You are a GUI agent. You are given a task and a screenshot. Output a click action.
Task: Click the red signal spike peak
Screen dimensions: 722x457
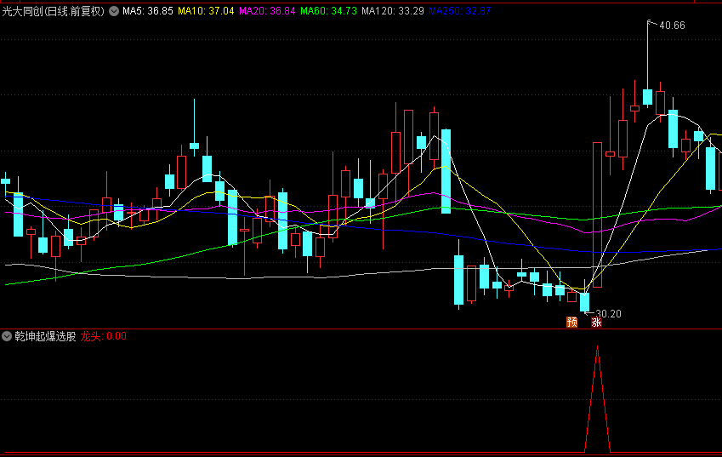[x=597, y=347]
